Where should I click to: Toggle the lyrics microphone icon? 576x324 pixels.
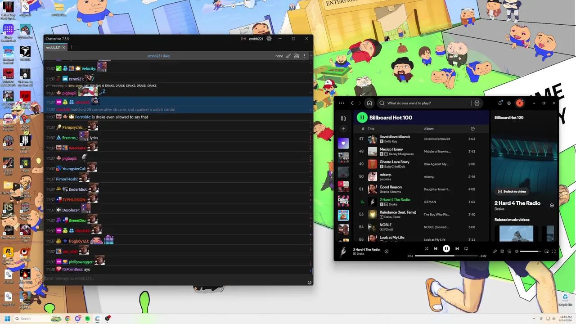tap(495, 252)
